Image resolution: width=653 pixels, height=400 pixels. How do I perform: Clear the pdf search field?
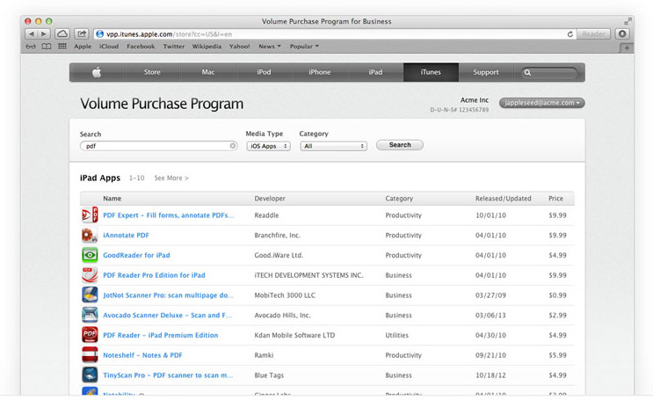[233, 145]
